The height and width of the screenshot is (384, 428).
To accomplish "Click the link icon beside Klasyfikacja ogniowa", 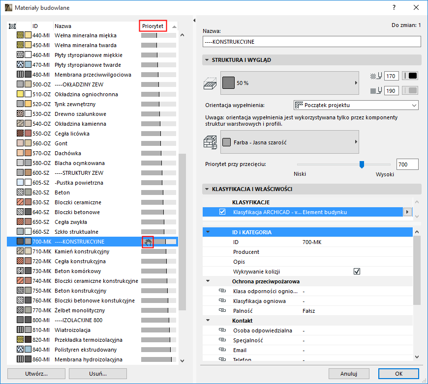I will pyautogui.click(x=222, y=301).
